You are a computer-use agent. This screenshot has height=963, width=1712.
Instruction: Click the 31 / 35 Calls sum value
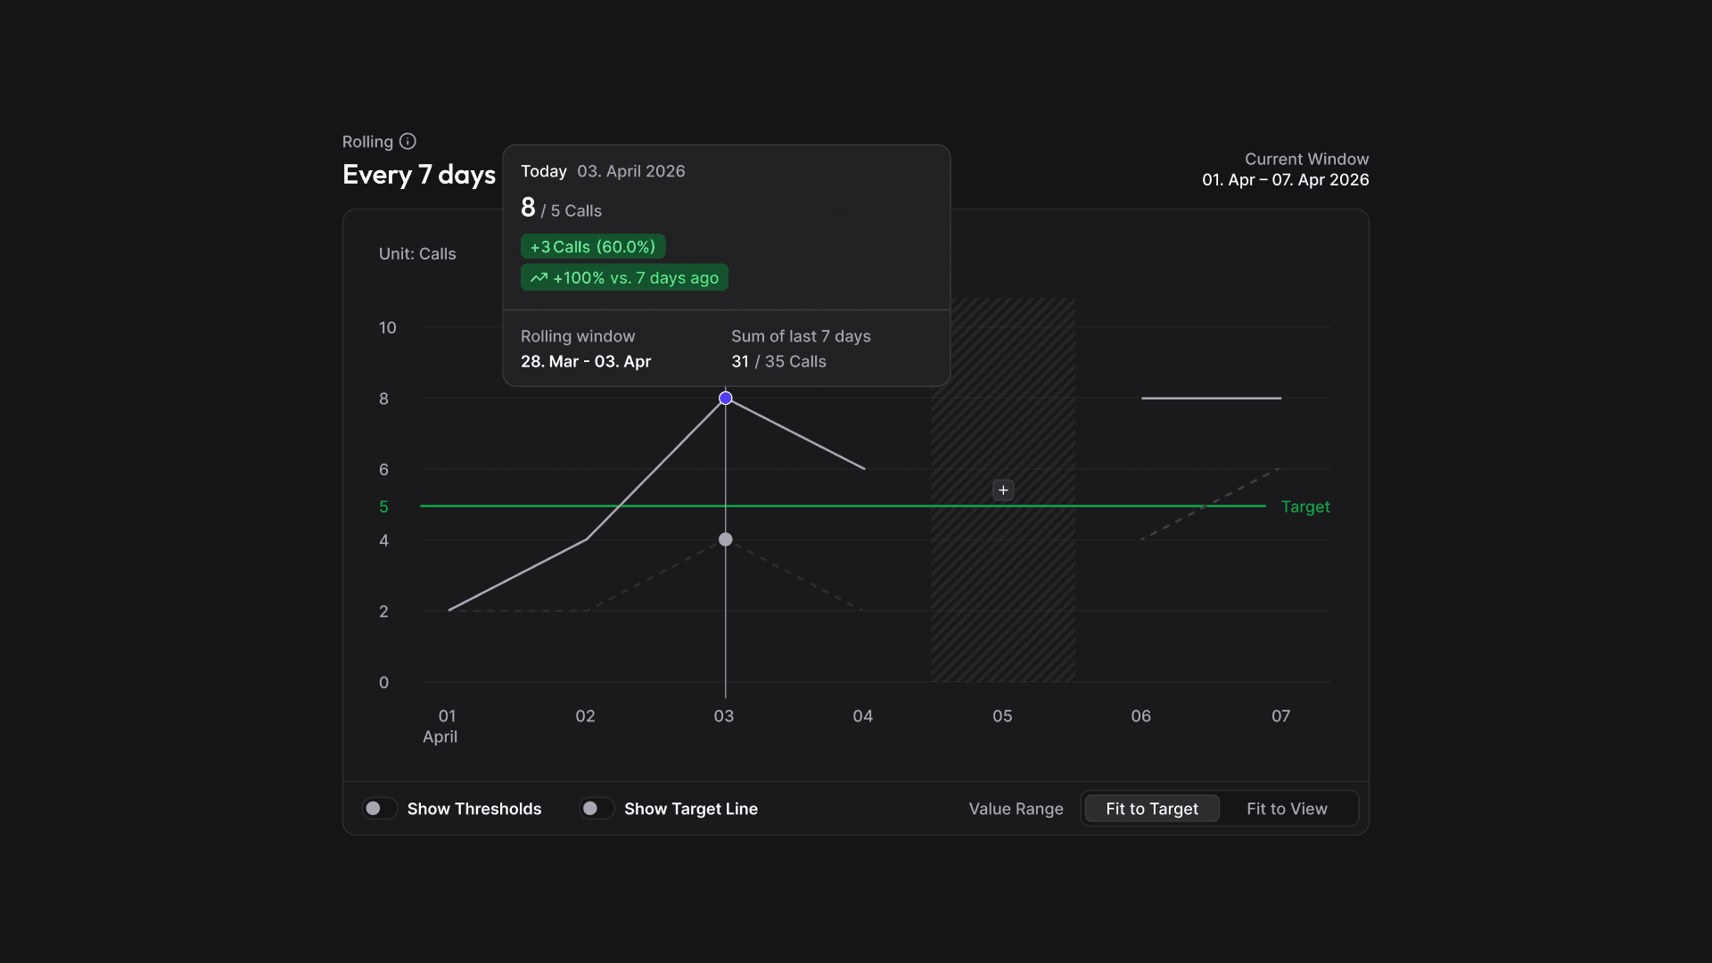click(x=778, y=362)
